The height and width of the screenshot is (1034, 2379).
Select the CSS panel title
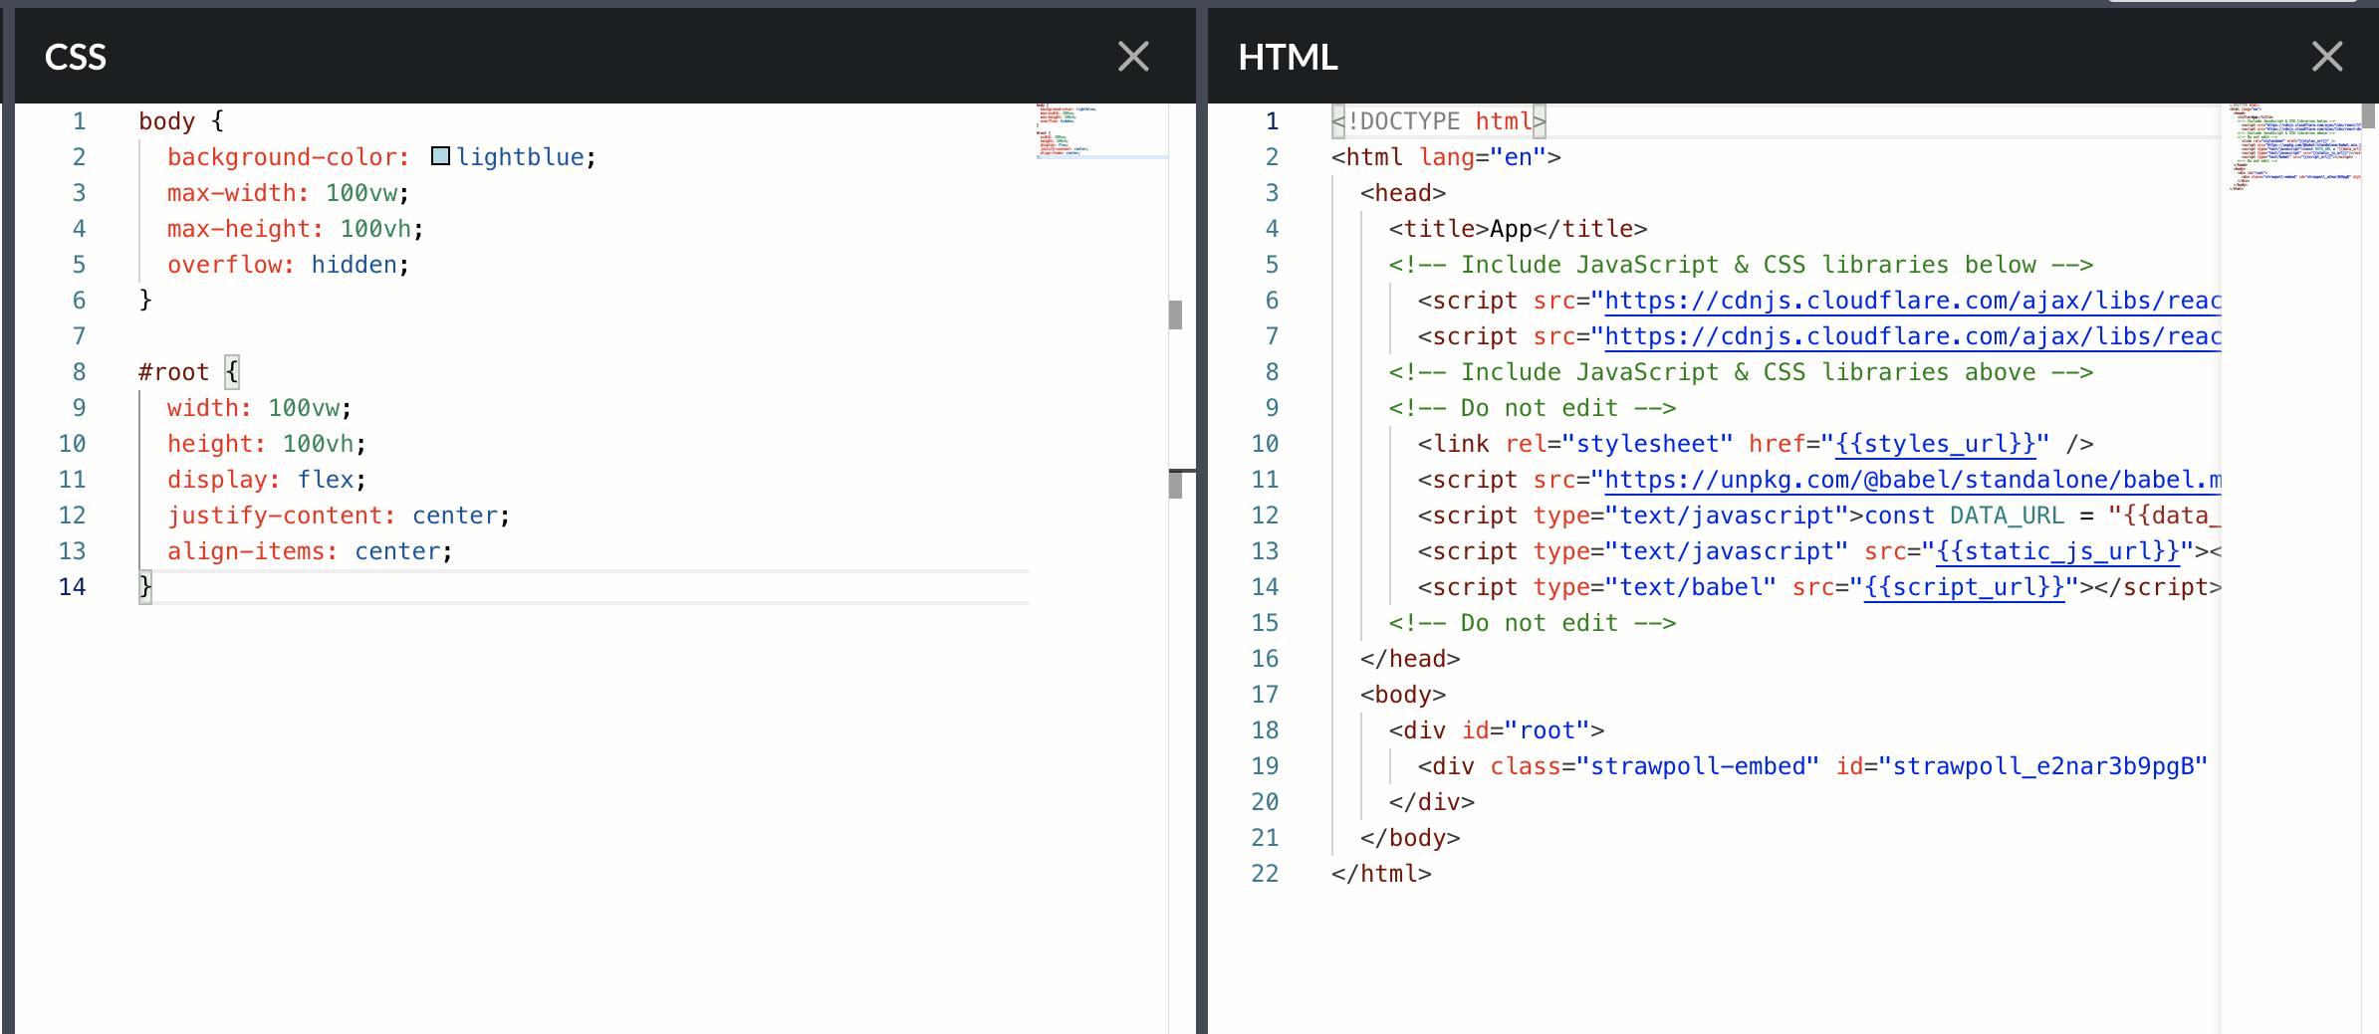point(76,57)
